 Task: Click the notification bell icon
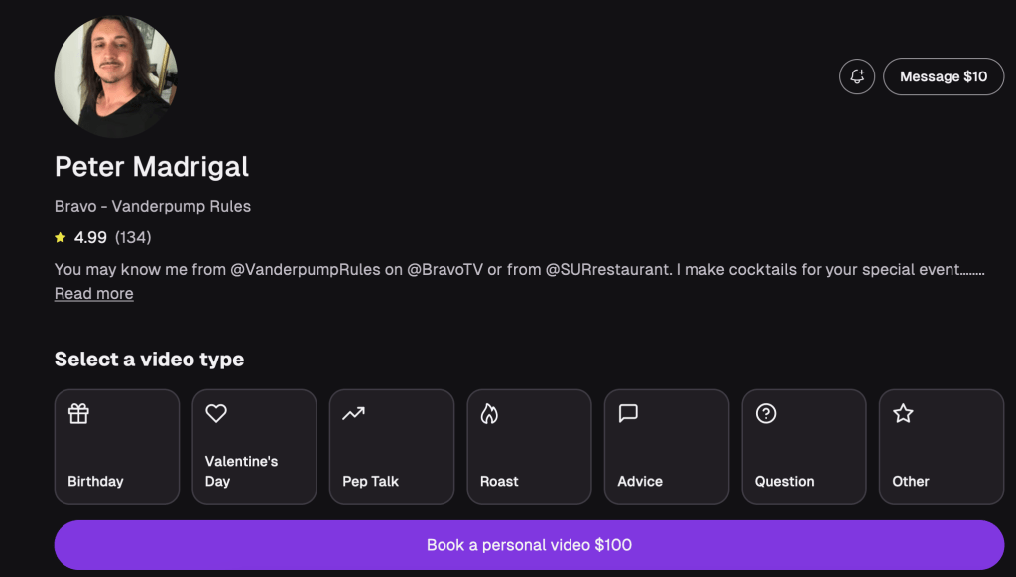(x=857, y=76)
